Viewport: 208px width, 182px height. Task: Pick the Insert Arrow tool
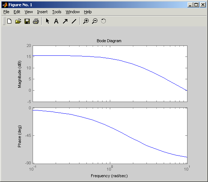[65, 21]
